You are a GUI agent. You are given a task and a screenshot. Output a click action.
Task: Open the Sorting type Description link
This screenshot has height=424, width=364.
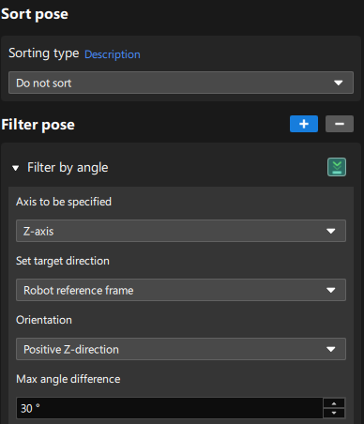point(113,54)
